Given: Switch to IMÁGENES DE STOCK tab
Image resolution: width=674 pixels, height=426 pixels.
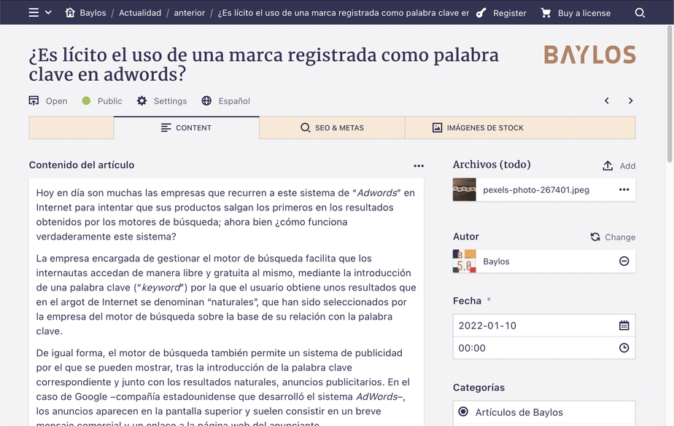Looking at the screenshot, I should pos(478,127).
